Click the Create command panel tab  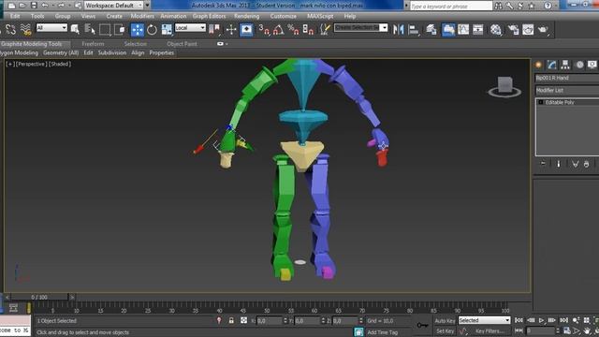click(x=538, y=65)
